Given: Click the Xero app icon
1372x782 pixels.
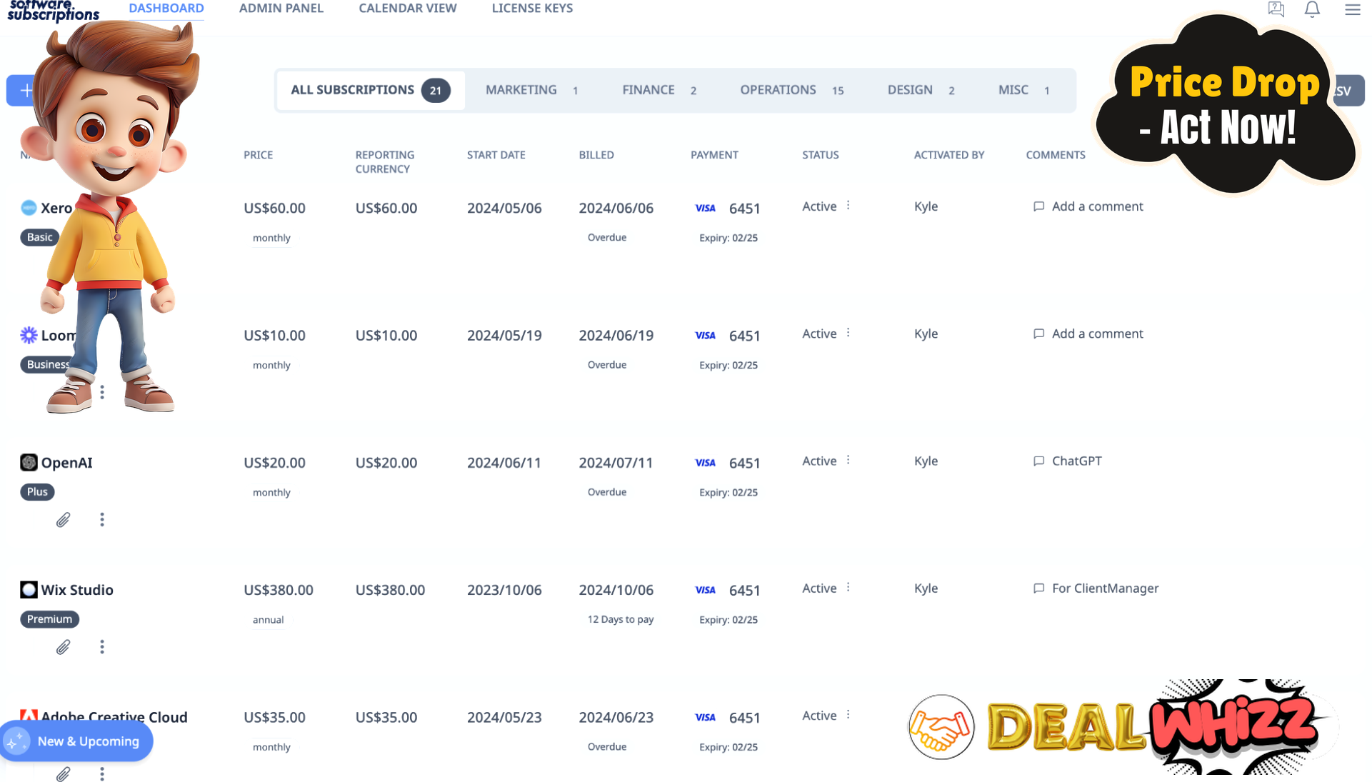Looking at the screenshot, I should click(x=29, y=207).
